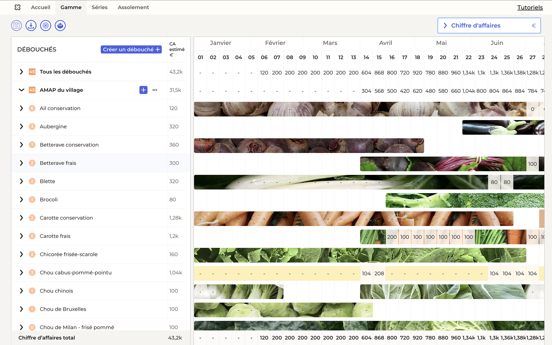The width and height of the screenshot is (552, 345).
Task: Open the Accueil tab
Action: pos(41,7)
